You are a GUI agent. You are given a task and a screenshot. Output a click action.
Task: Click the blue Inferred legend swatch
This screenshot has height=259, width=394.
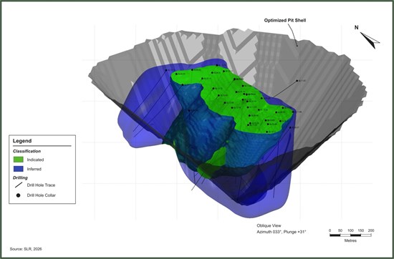(x=18, y=169)
